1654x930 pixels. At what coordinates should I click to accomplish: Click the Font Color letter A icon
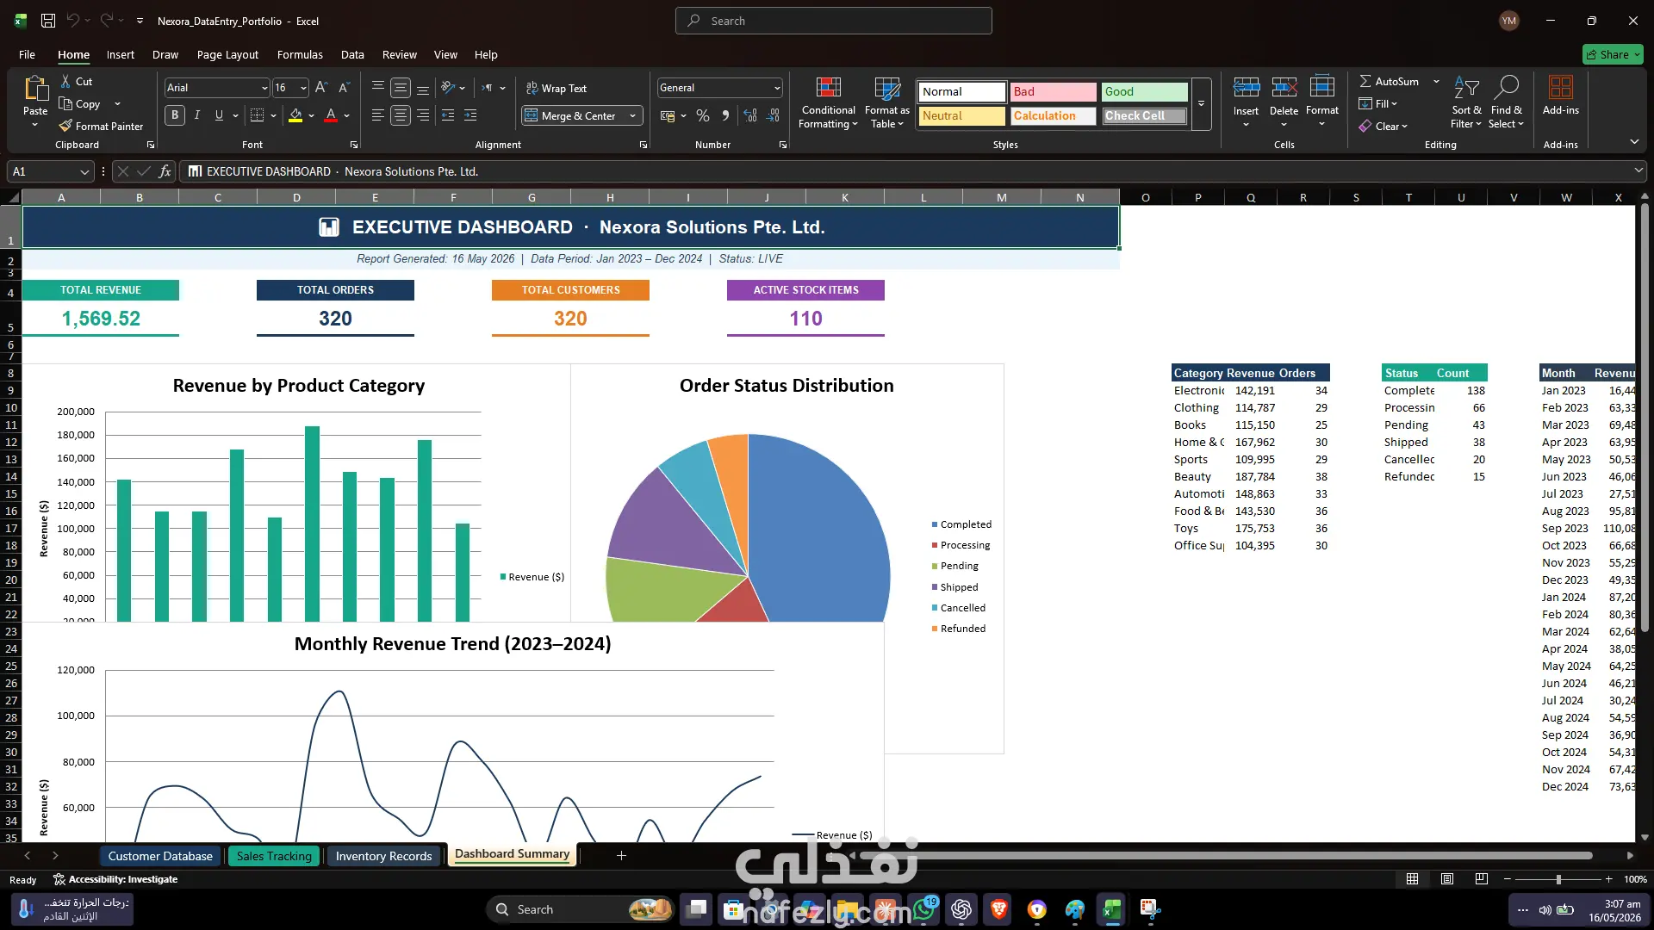point(331,115)
